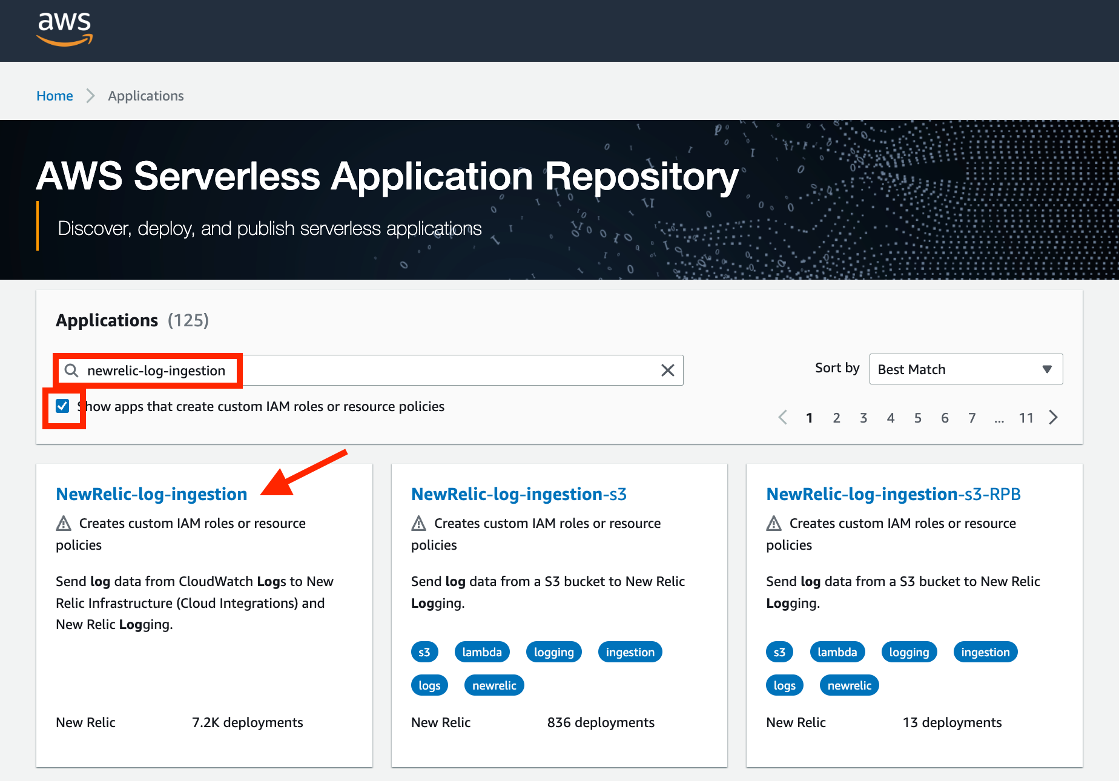Open the Best Match sort dropdown
This screenshot has width=1119, height=781.
click(x=965, y=369)
